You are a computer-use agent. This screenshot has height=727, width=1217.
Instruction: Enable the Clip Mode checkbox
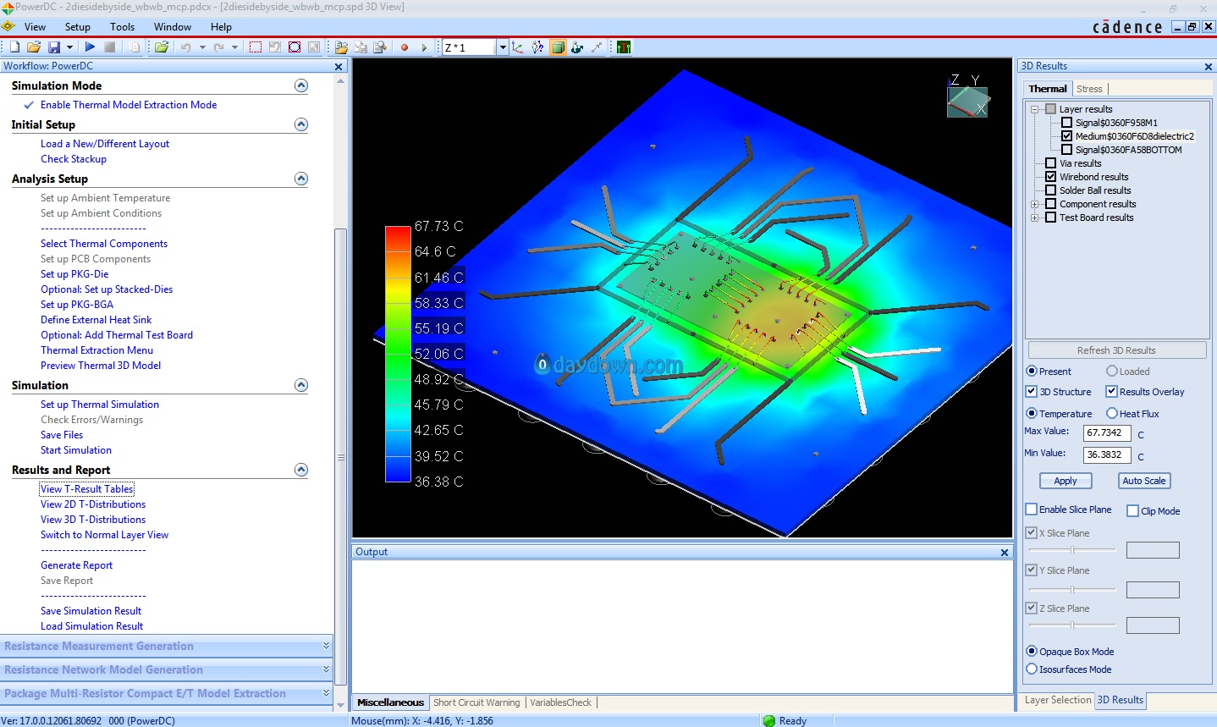point(1132,511)
